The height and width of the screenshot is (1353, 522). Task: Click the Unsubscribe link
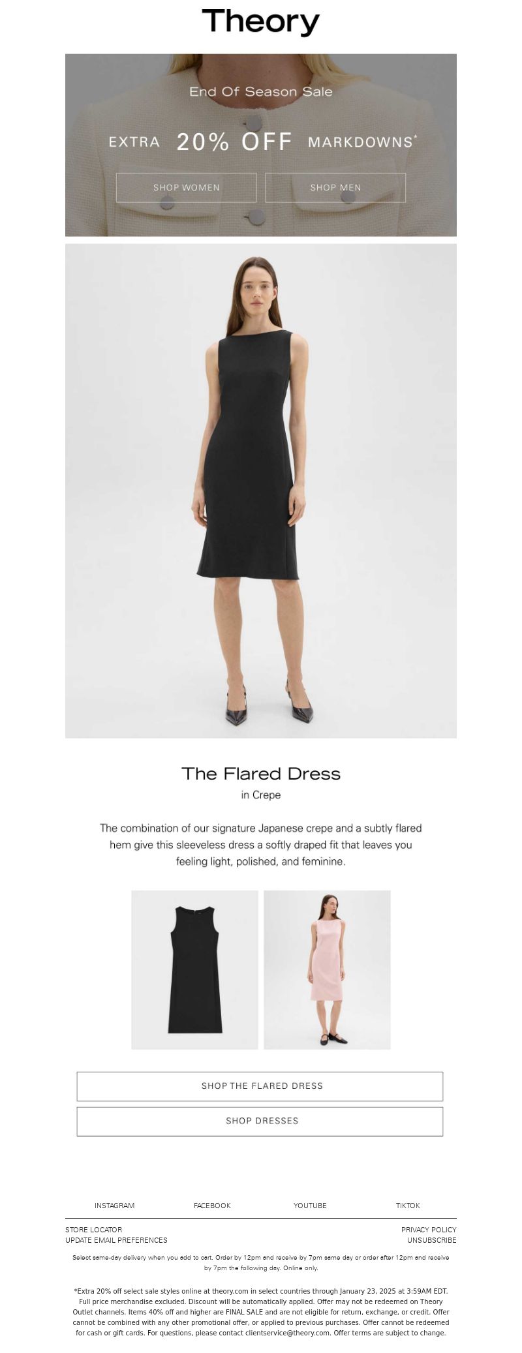click(x=432, y=1240)
